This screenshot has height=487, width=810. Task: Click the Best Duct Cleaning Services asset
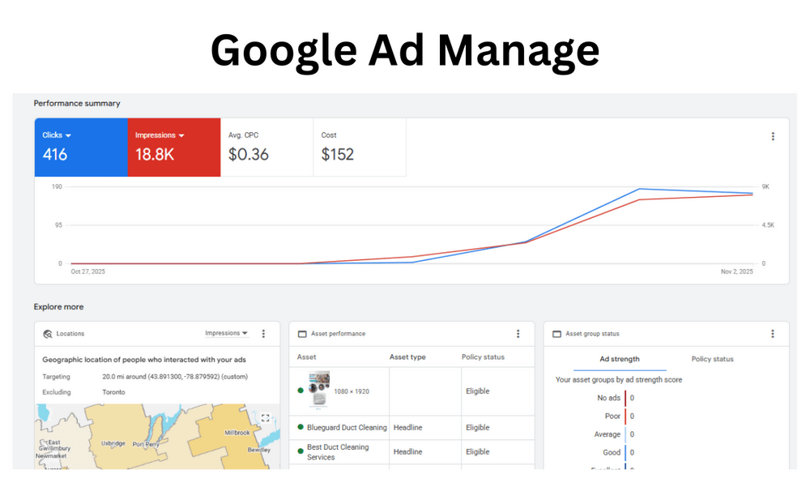(x=338, y=452)
